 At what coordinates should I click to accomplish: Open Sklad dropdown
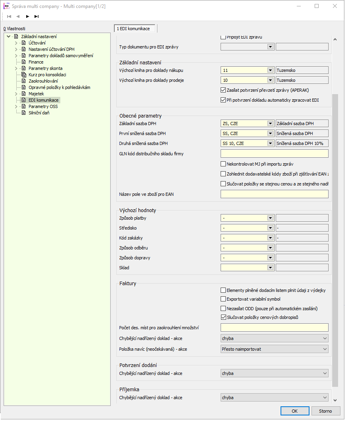click(270, 268)
